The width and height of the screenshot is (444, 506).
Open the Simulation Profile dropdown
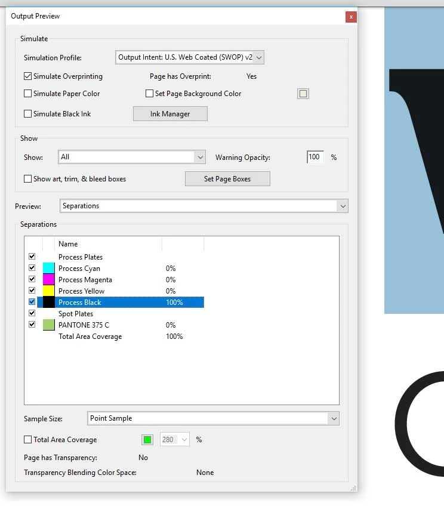(190, 57)
